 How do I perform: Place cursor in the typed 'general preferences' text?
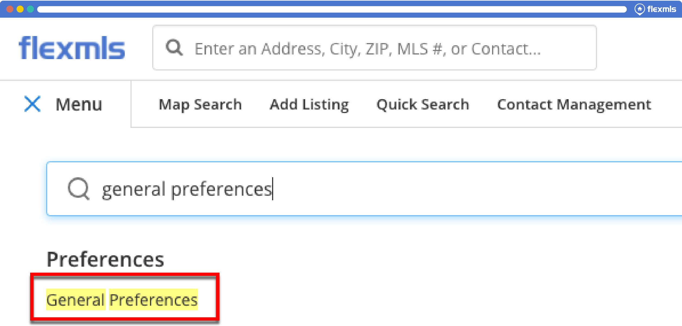[x=187, y=189]
